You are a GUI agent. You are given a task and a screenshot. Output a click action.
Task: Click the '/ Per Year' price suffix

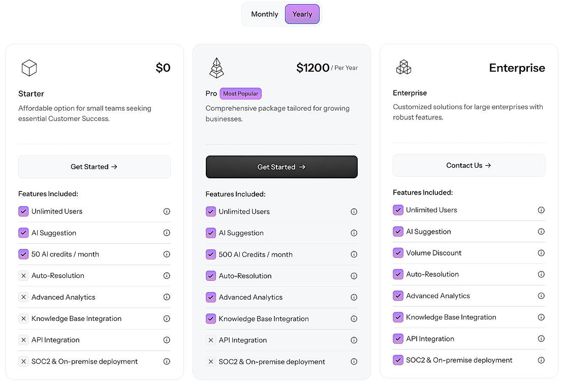click(345, 68)
